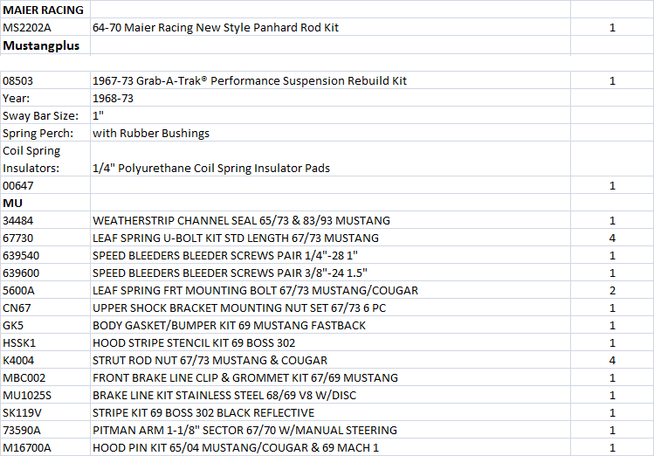Click FRONT BRAKE LINE CLIP & GROMMET KIT cell
654x456 pixels.
pyautogui.click(x=330, y=377)
